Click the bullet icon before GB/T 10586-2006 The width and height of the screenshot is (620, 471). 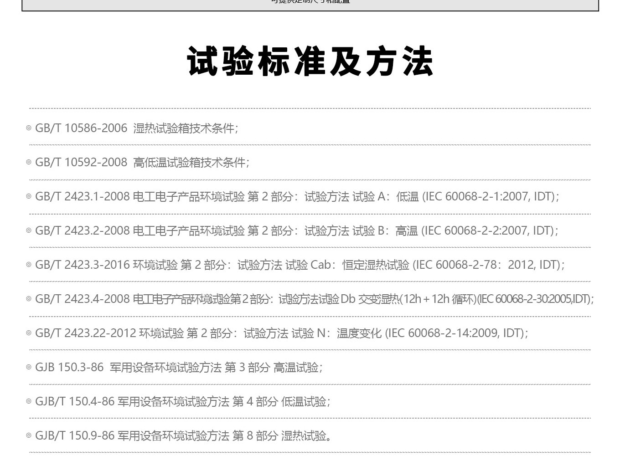29,128
